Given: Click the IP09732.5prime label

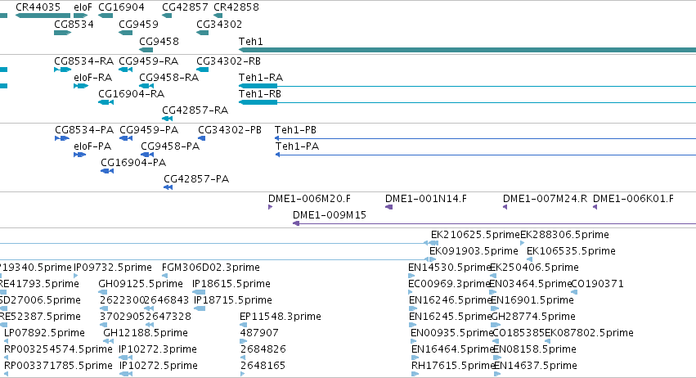Looking at the screenshot, I should pyautogui.click(x=113, y=268).
